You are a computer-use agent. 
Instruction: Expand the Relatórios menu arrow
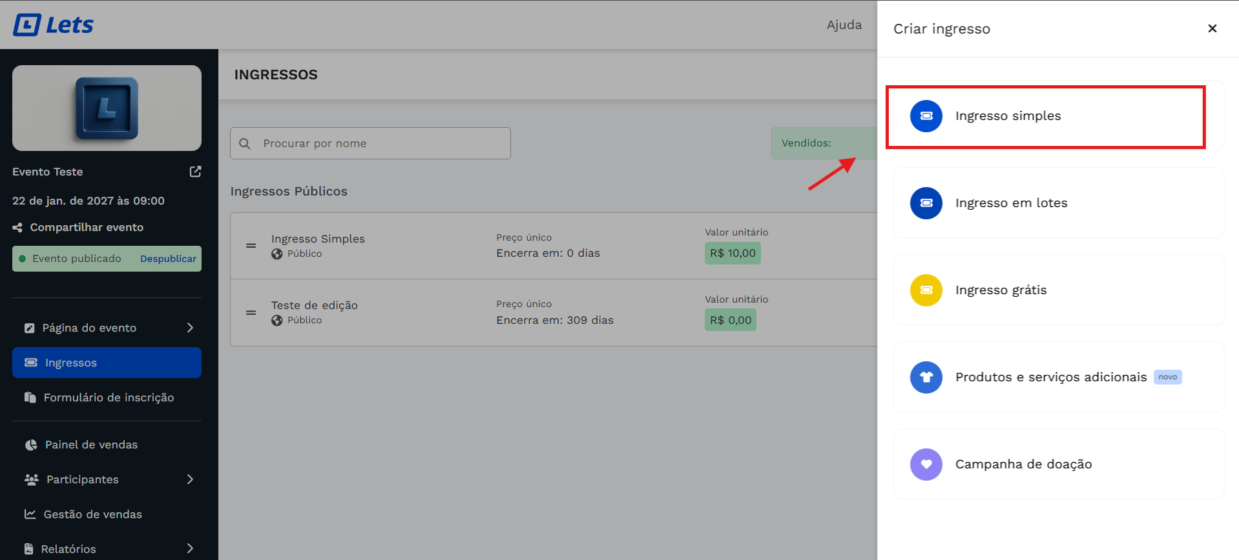click(x=190, y=548)
